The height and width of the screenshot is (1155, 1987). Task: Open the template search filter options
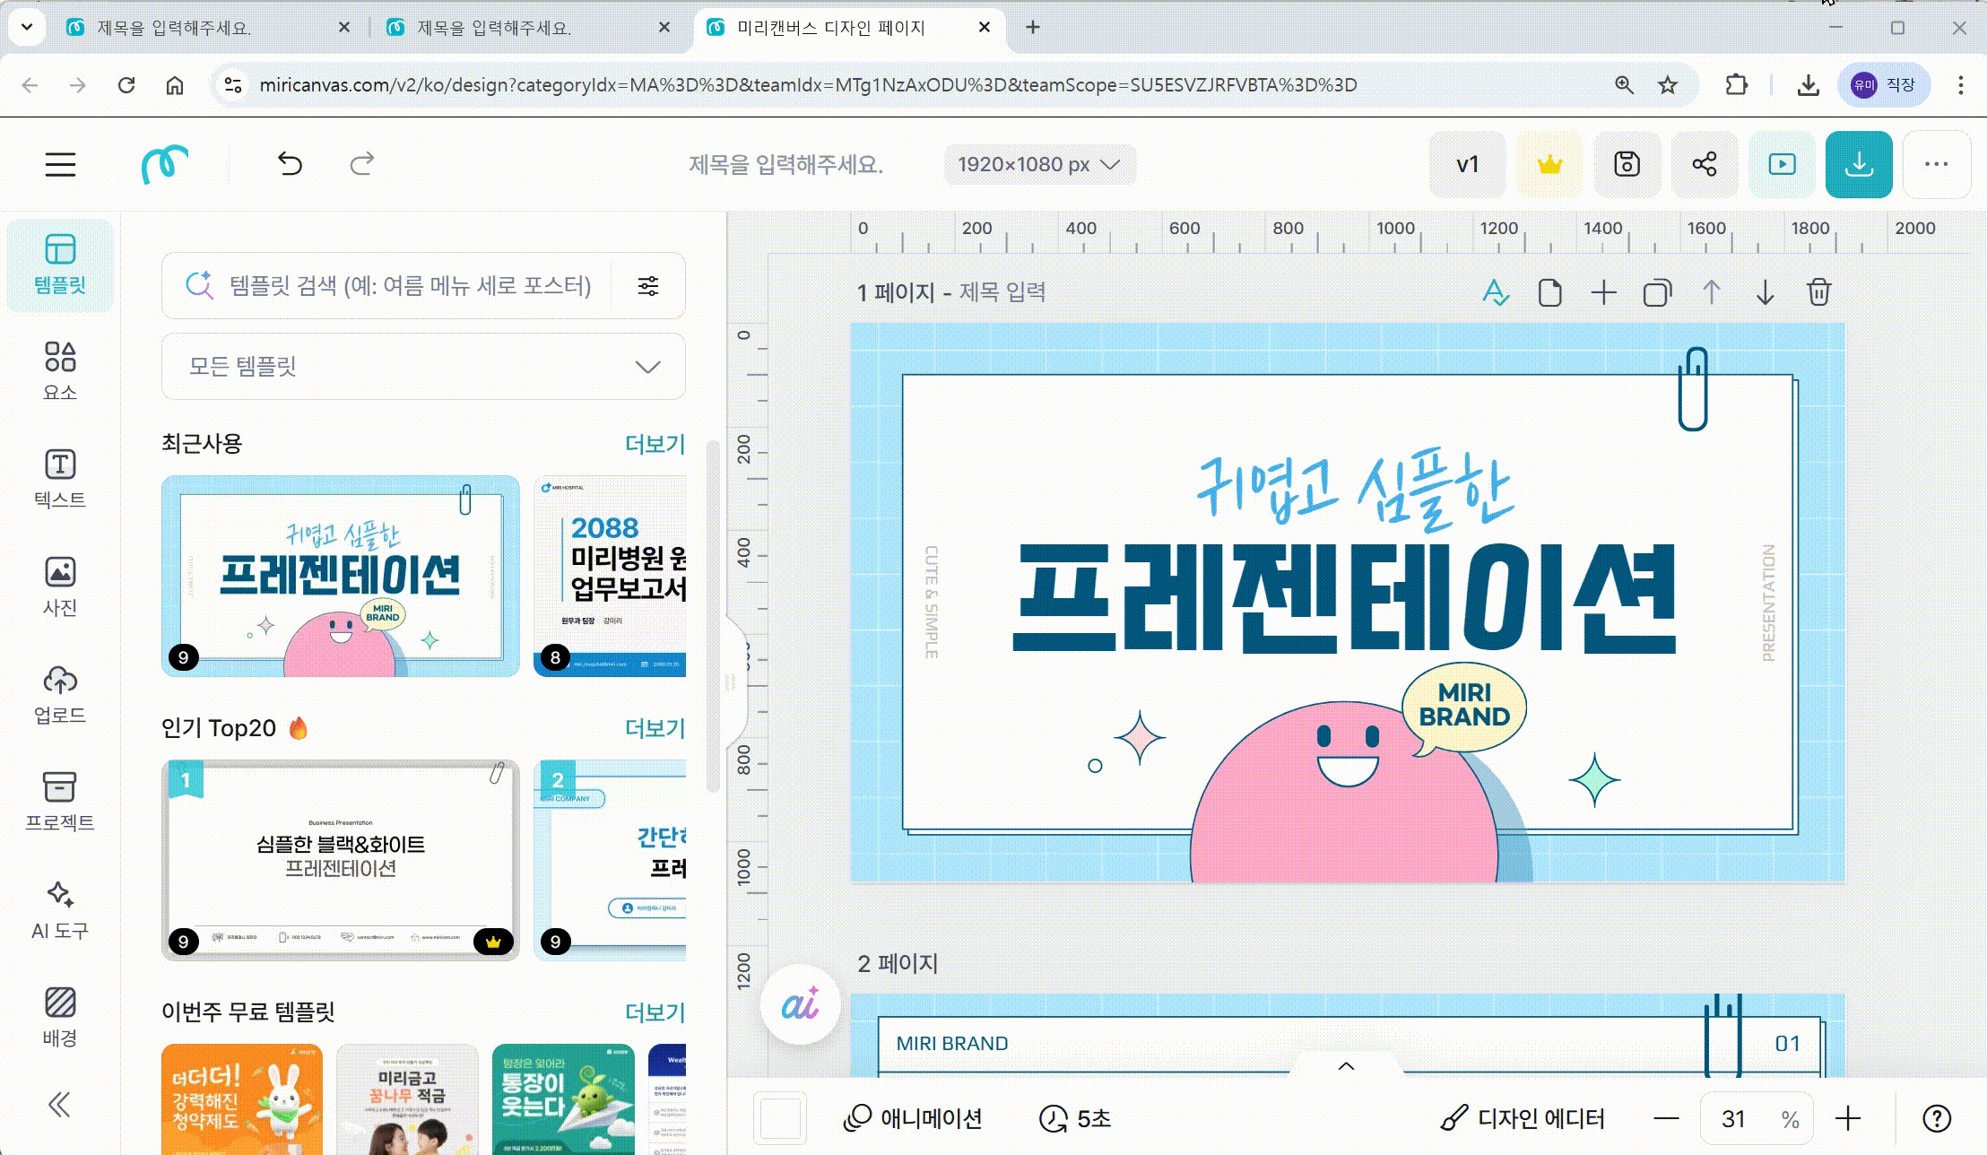647,286
